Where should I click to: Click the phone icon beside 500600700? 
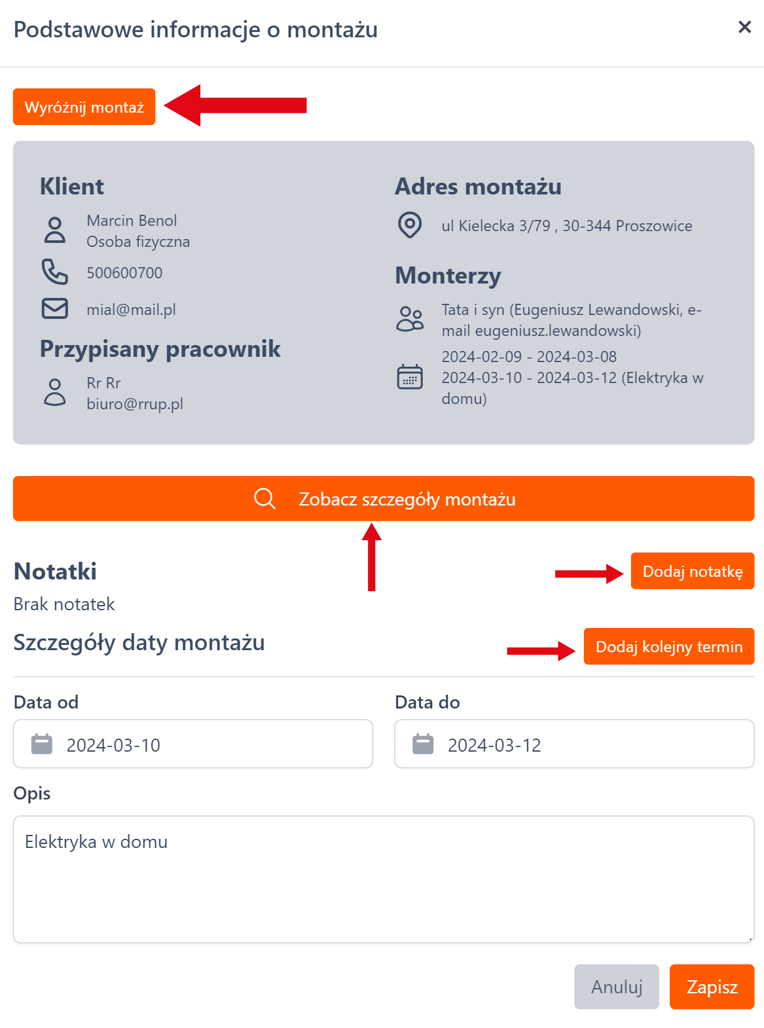[55, 272]
